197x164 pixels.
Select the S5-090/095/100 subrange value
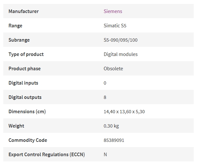point(121,40)
